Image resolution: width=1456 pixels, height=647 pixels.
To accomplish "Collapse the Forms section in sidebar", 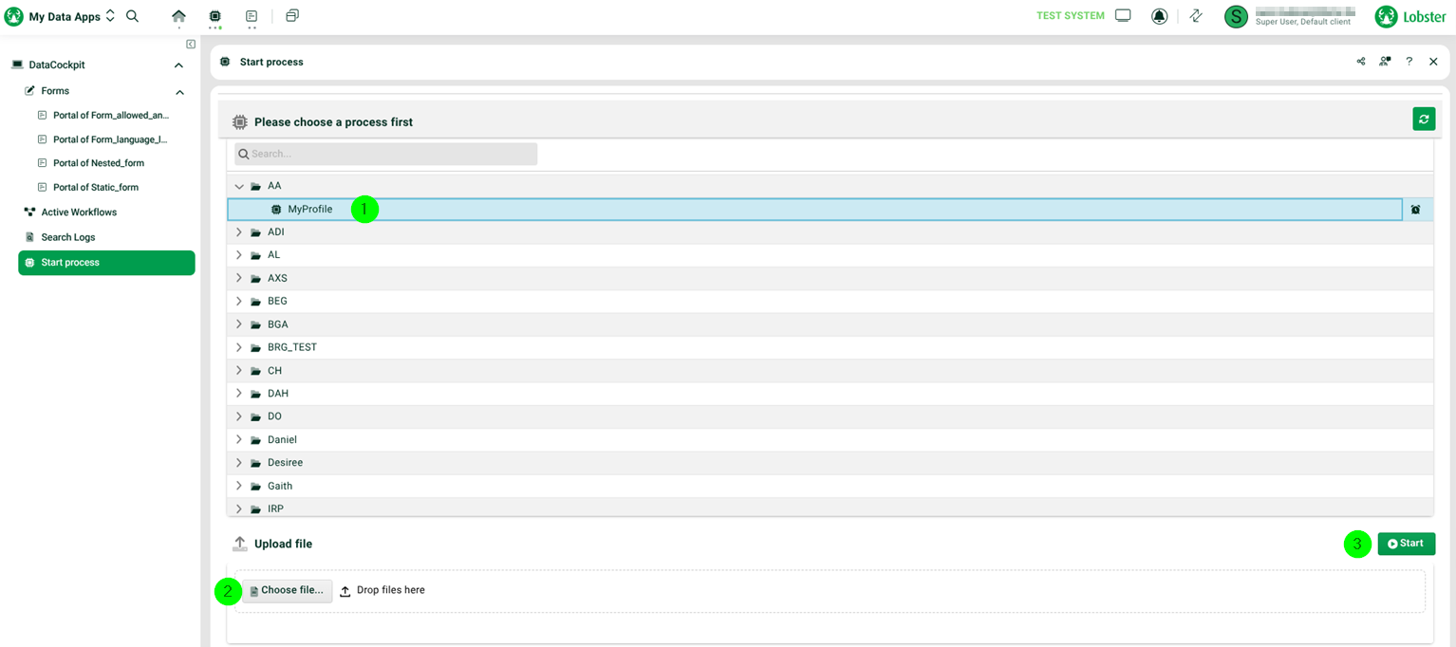I will click(x=179, y=92).
